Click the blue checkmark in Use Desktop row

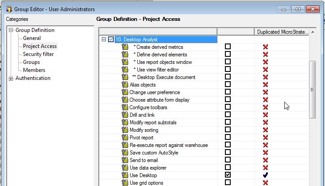265,175
